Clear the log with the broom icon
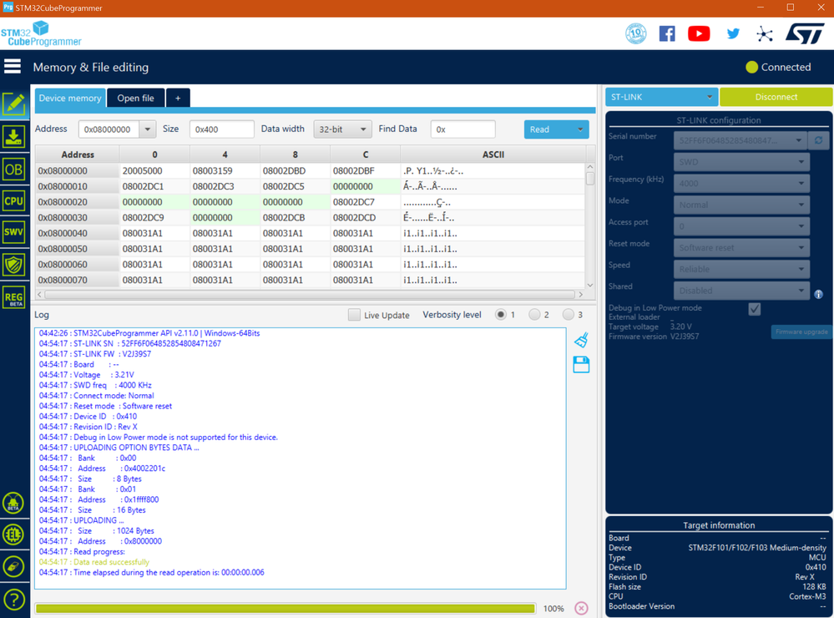 [x=581, y=339]
